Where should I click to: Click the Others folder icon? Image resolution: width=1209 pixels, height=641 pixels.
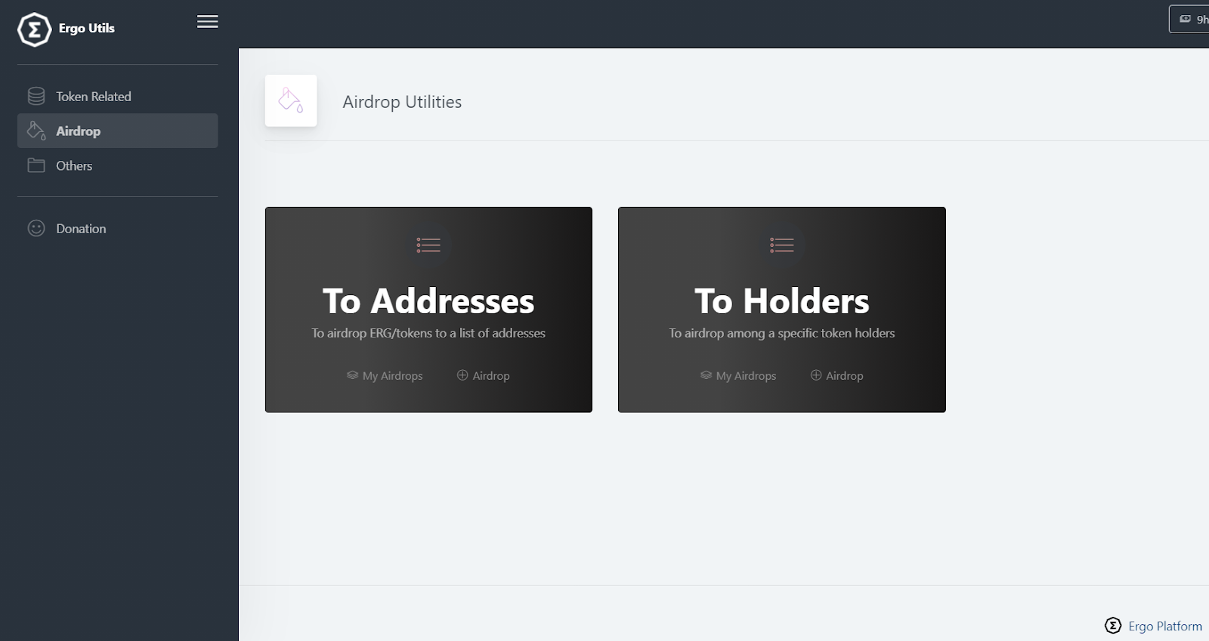click(x=36, y=165)
